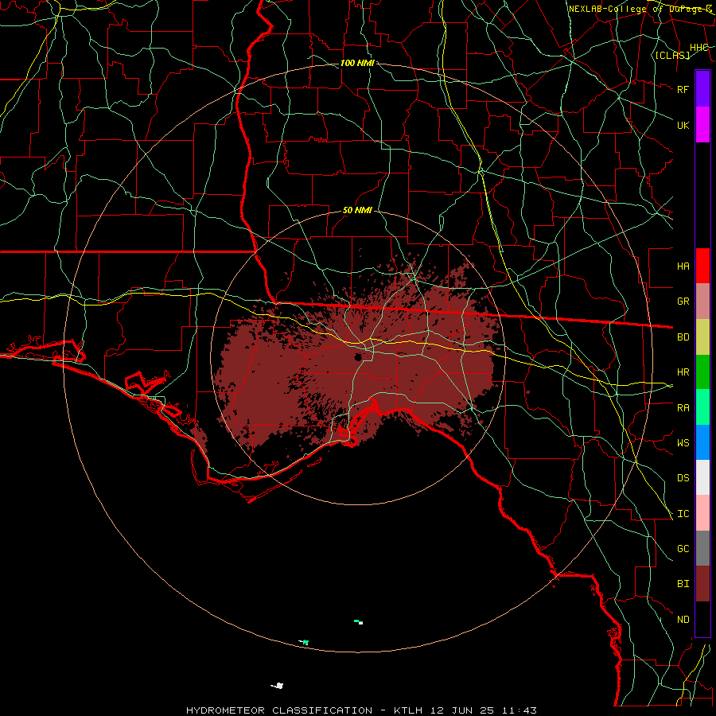Click the radar site black dot center

coord(359,357)
